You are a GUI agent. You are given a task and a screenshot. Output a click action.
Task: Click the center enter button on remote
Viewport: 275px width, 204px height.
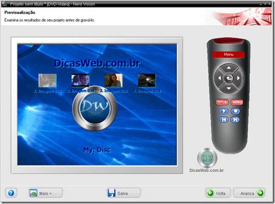pyautogui.click(x=228, y=78)
